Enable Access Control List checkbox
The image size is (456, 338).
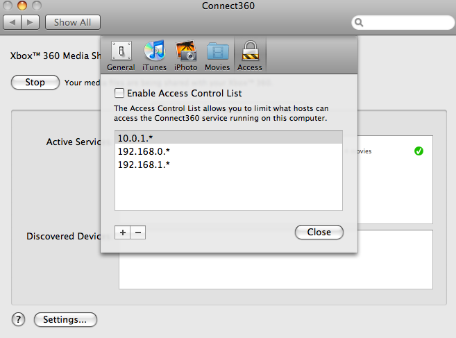[119, 93]
